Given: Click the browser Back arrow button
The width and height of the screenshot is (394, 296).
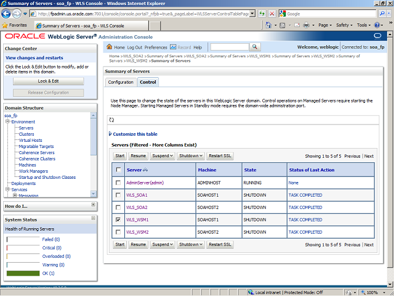Looking at the screenshot, I should click(x=9, y=13).
